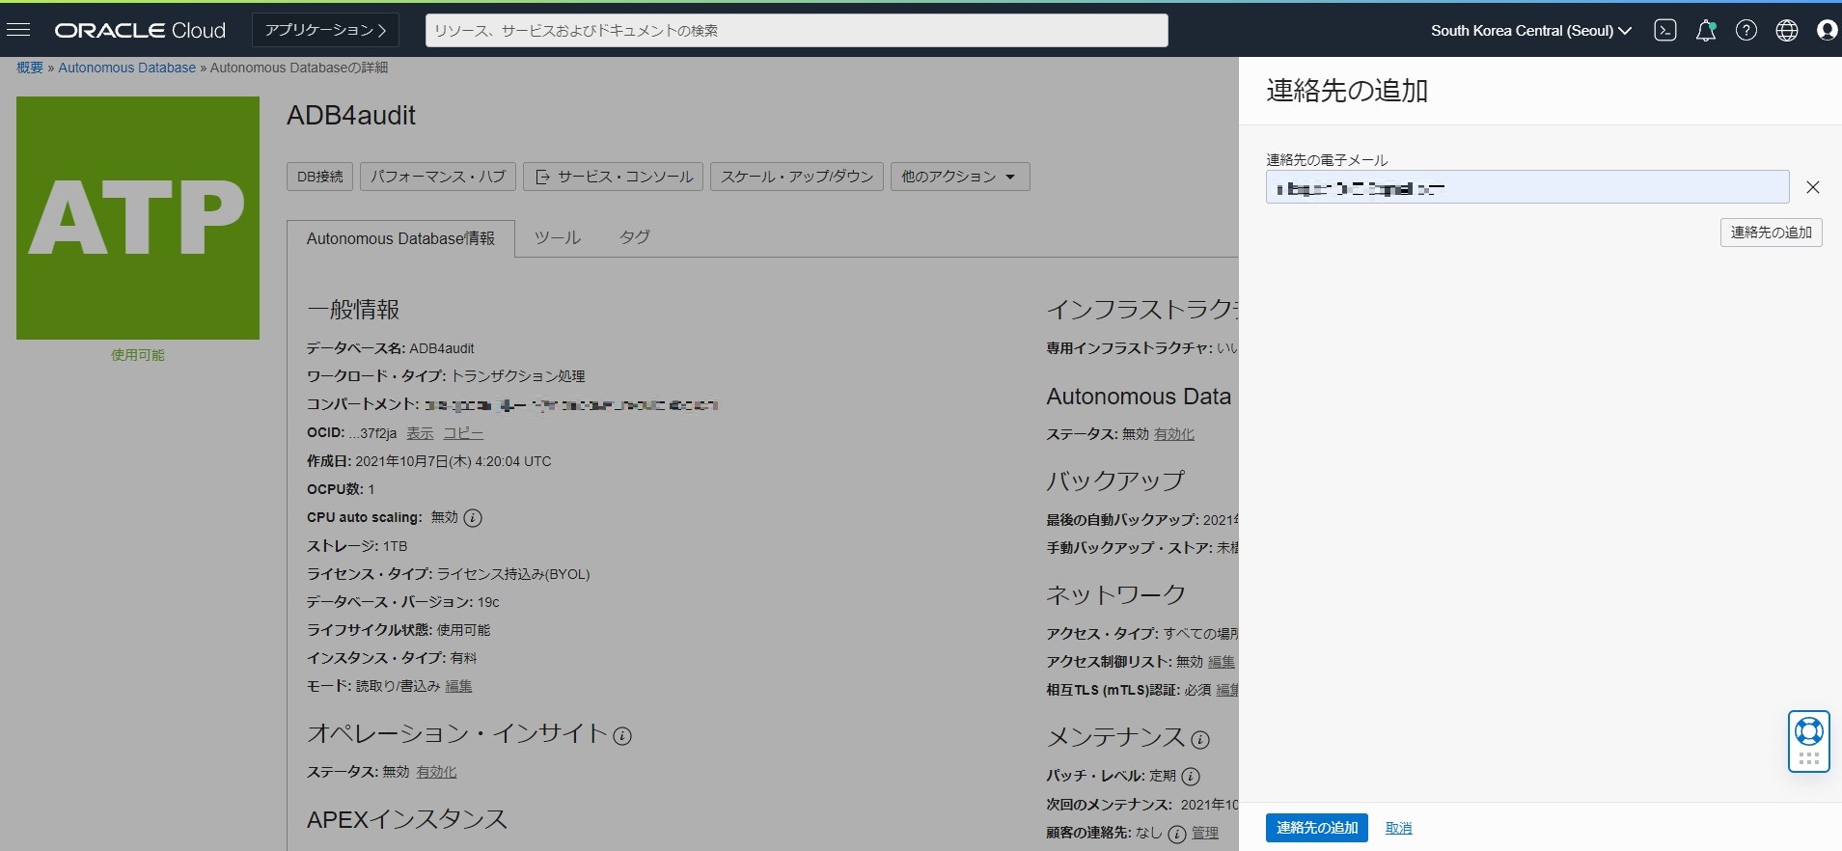Switch to Autonomous Database情報 tab
Viewport: 1842px width, 851px height.
[400, 238]
